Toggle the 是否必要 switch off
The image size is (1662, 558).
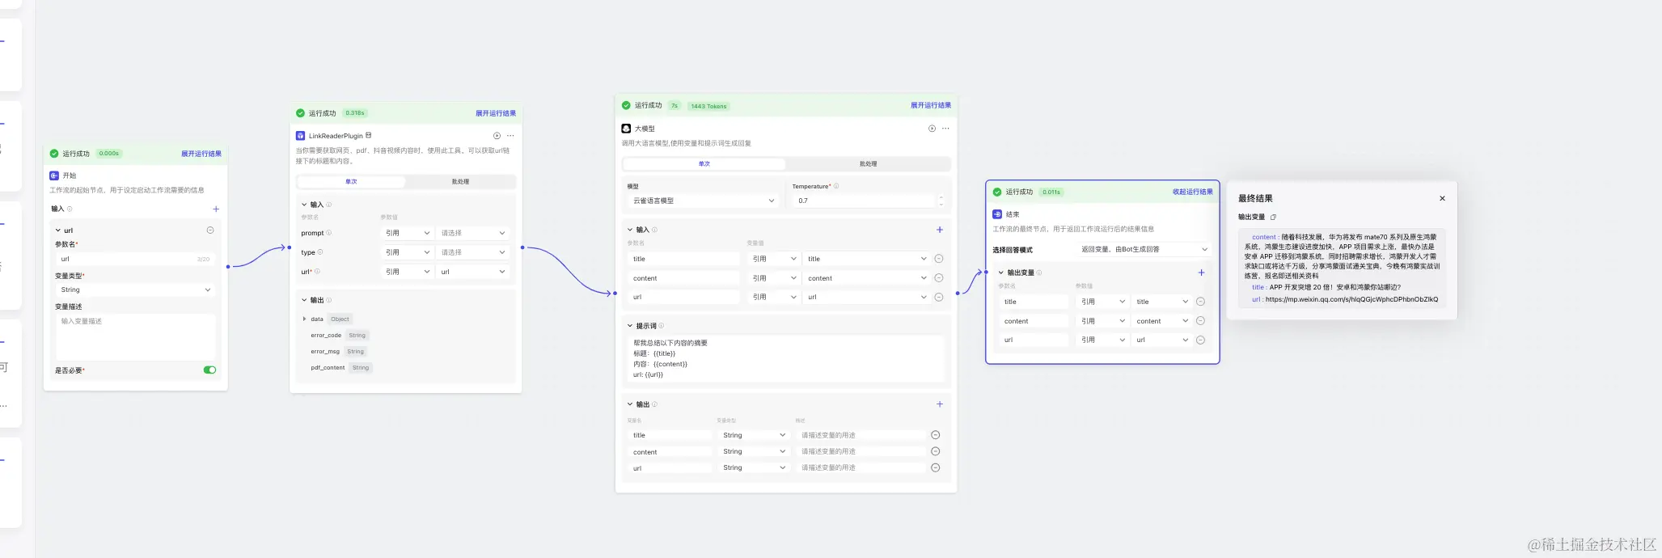click(210, 370)
